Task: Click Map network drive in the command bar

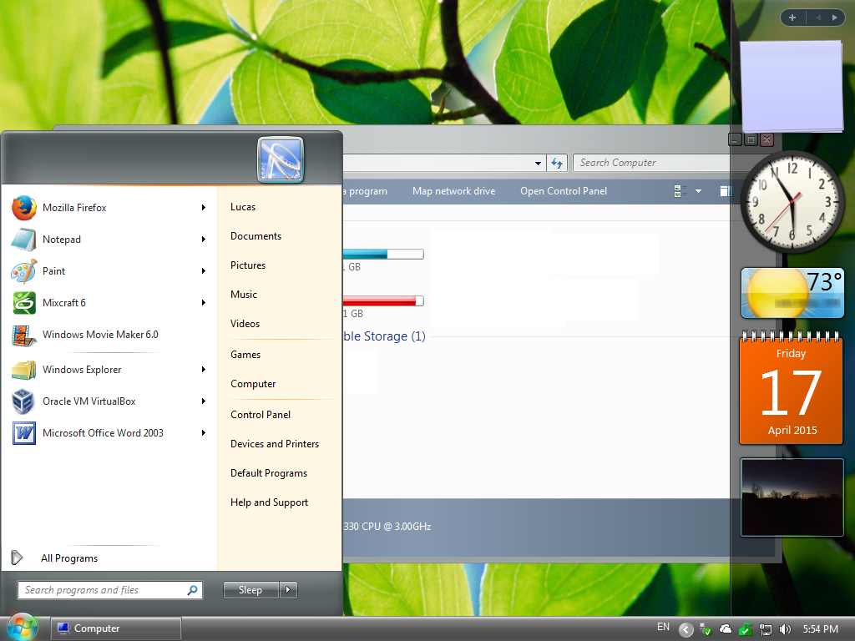Action: (x=453, y=190)
